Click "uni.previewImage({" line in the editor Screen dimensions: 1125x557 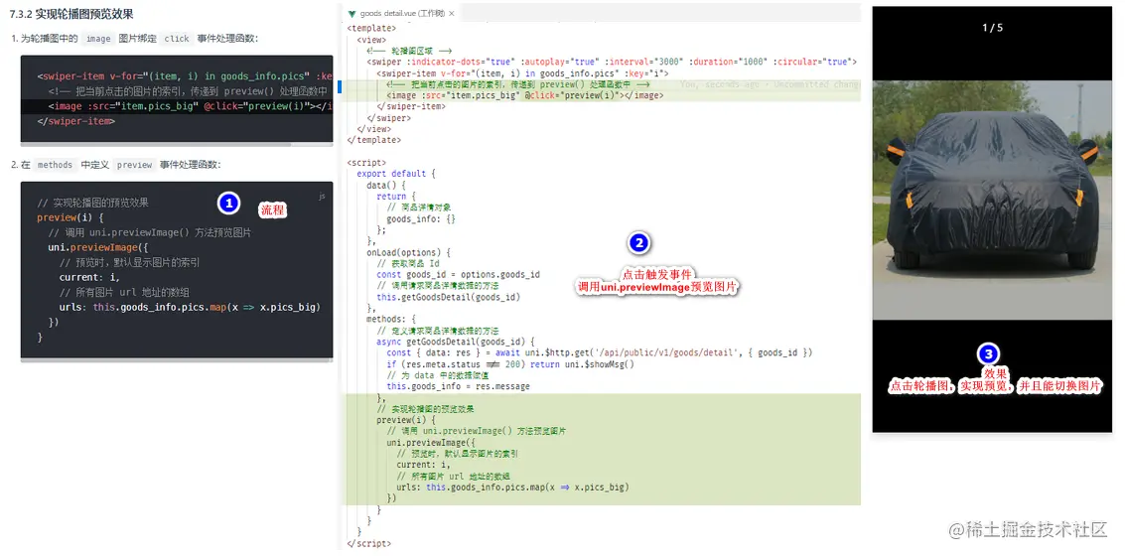431,442
